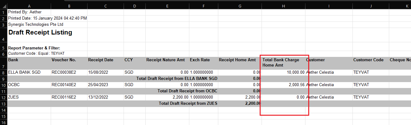Select the Customer Code header cell in row 7
This screenshot has height=125, width=411.
[x=368, y=60]
